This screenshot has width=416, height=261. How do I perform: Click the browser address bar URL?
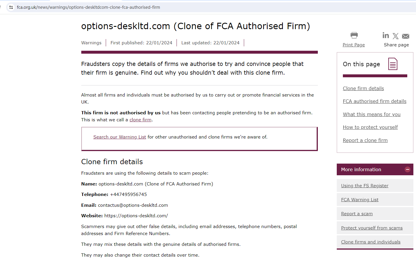(x=89, y=7)
